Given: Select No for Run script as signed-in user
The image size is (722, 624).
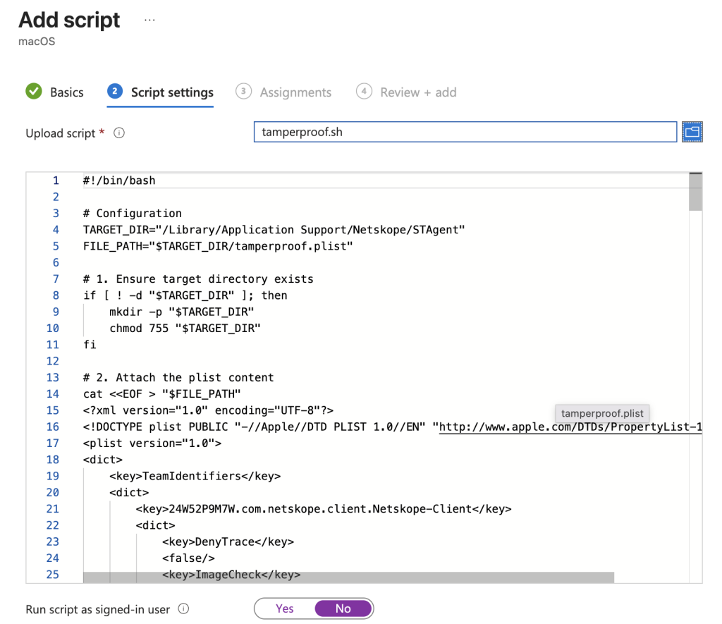Looking at the screenshot, I should pos(343,608).
